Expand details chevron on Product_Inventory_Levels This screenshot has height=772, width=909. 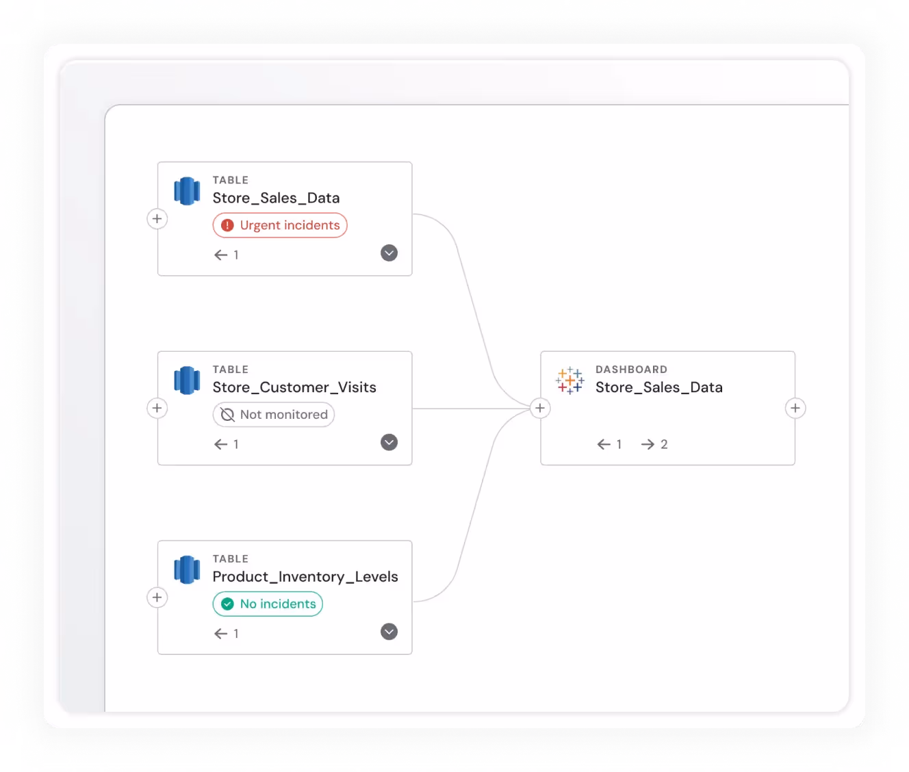[389, 632]
